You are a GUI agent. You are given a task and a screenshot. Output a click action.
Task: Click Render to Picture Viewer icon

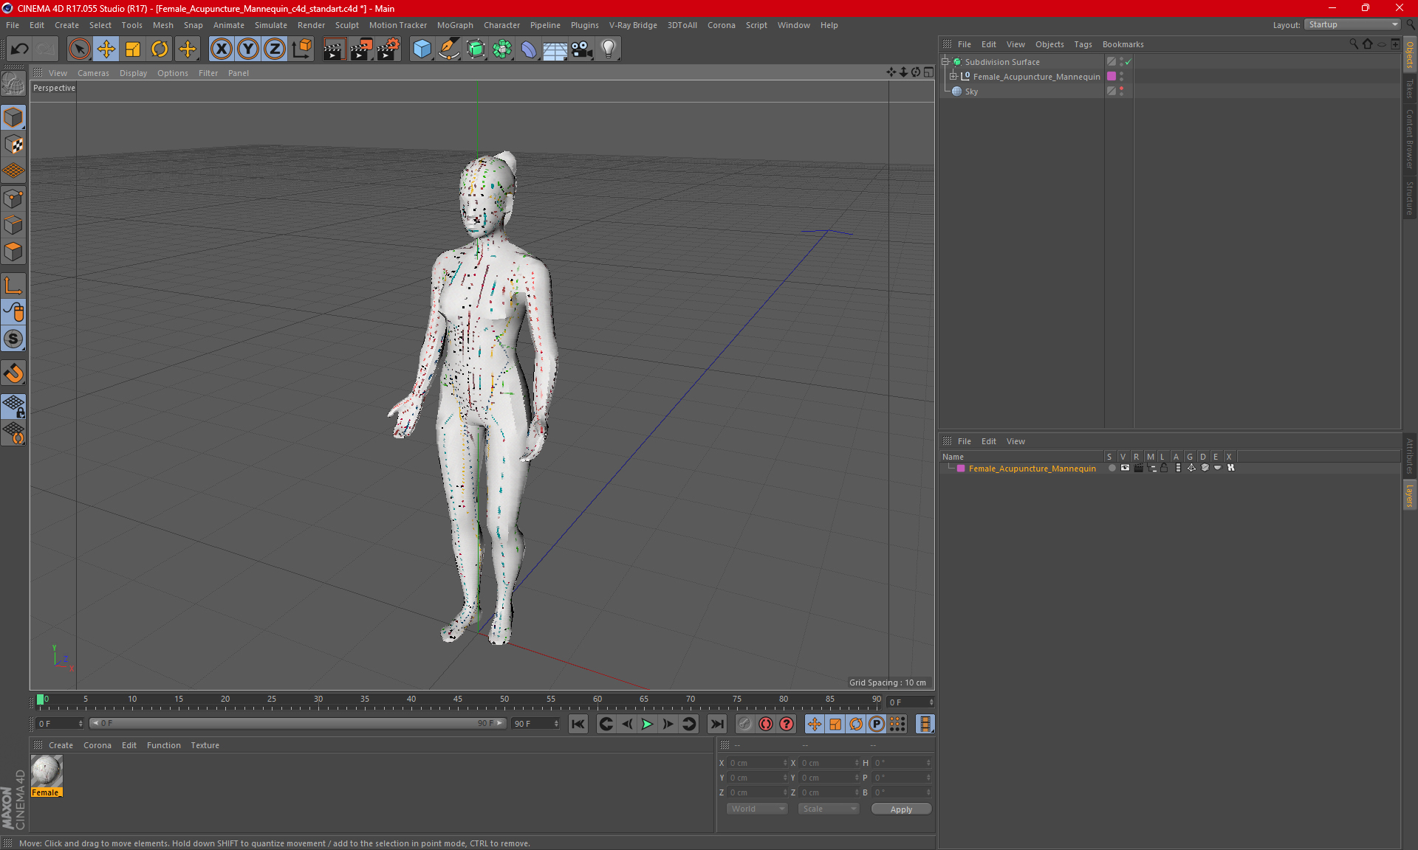[x=361, y=49]
